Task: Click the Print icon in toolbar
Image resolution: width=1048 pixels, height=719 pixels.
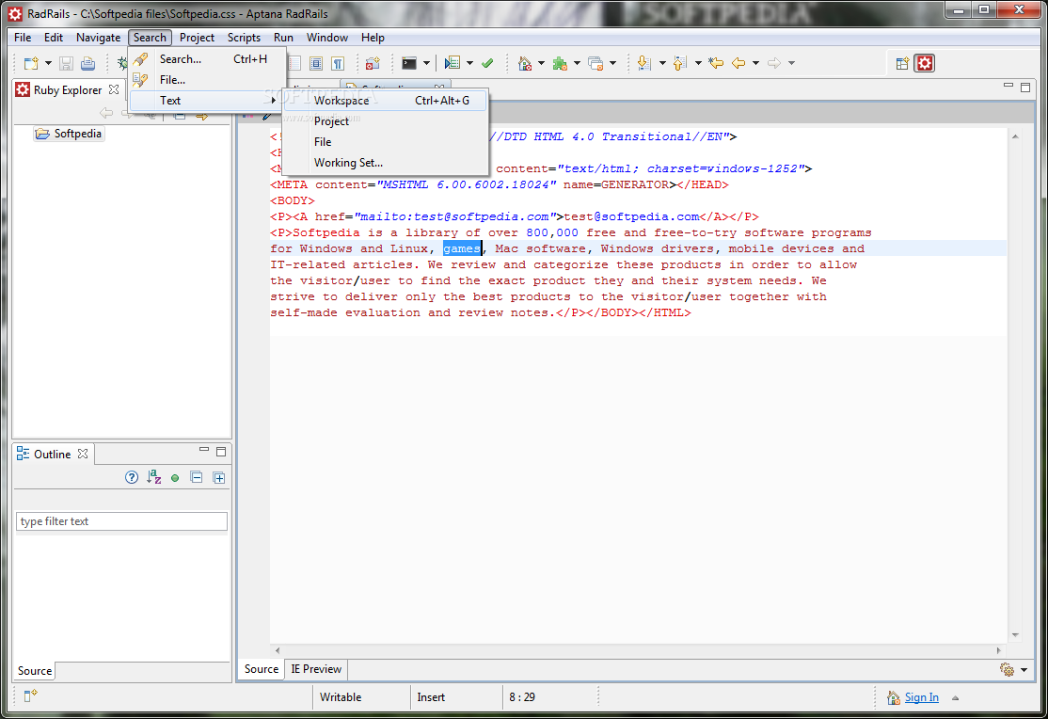Action: (x=87, y=64)
